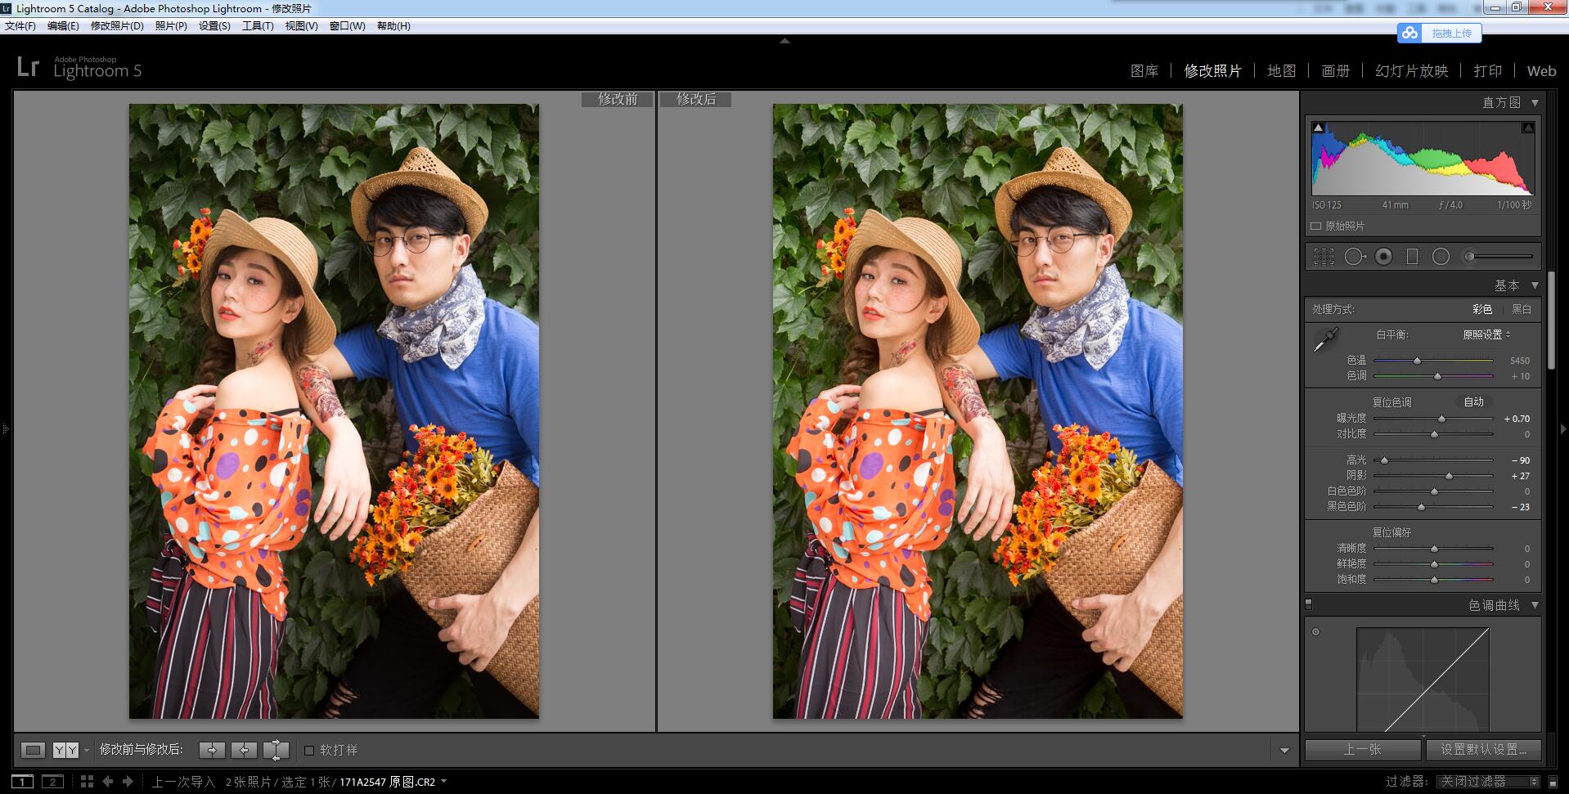Activate the spot removal tool
This screenshot has width=1569, height=794.
[1354, 257]
